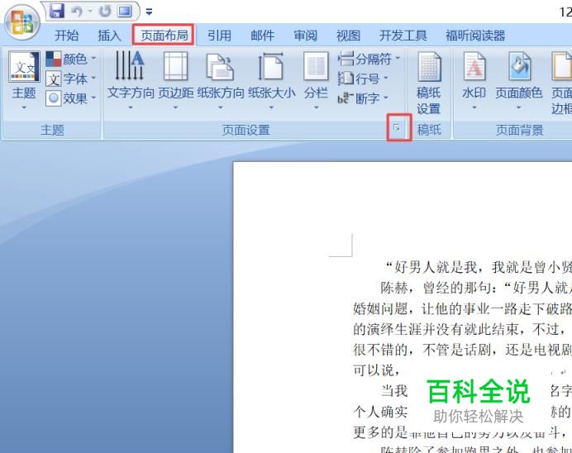Open the 邮件 tab

point(262,36)
